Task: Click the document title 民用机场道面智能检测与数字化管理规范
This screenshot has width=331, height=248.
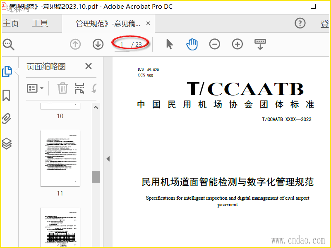Action: 228,182
